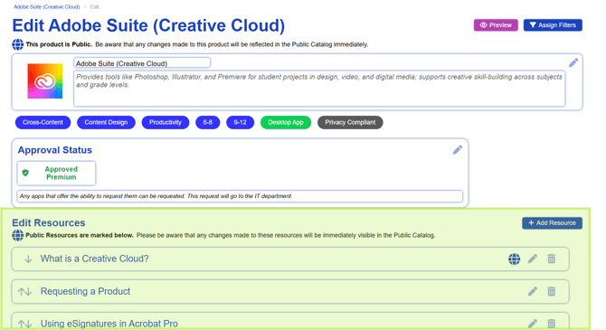Viewport: 606px width, 330px height.
Task: Click the Adobe Suite breadcrumb link
Action: pos(47,7)
